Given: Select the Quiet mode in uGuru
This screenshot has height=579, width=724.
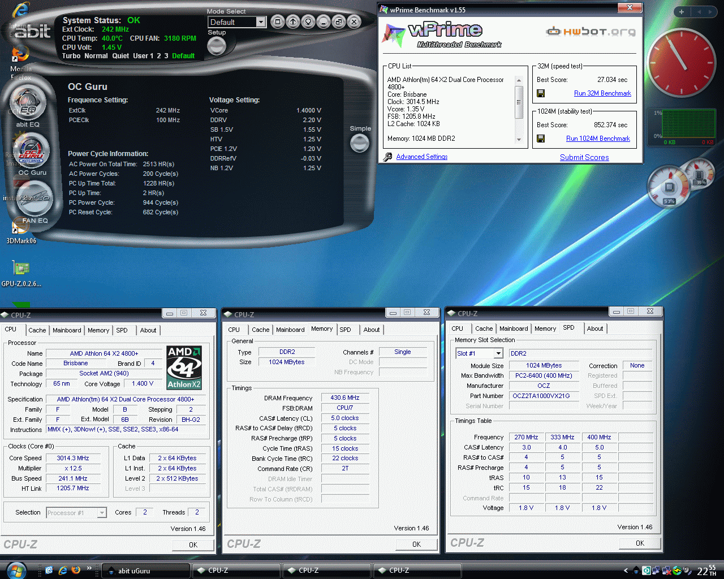Looking at the screenshot, I should tap(120, 56).
